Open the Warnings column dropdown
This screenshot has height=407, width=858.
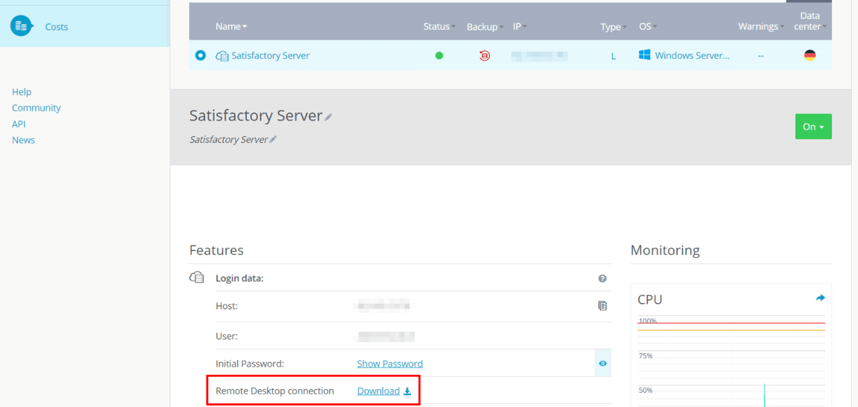pyautogui.click(x=761, y=27)
